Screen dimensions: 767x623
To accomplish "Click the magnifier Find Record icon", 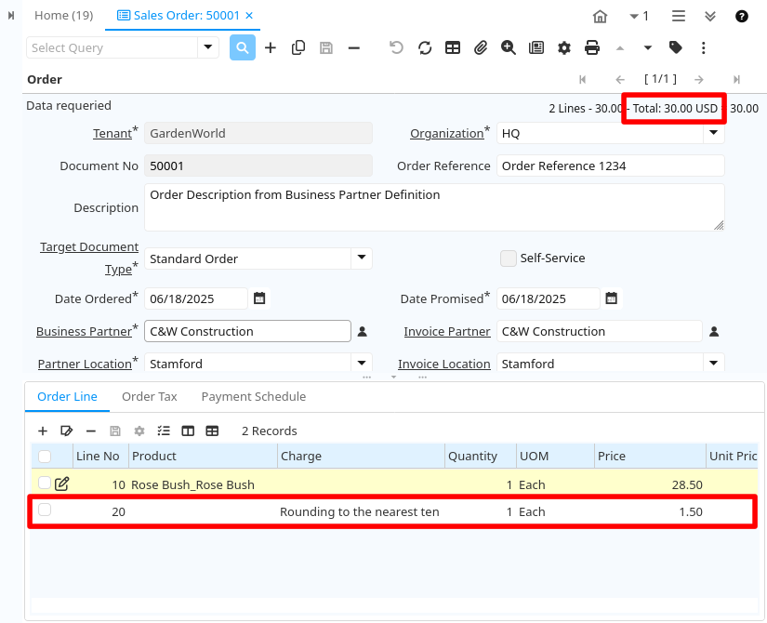I will pyautogui.click(x=243, y=47).
